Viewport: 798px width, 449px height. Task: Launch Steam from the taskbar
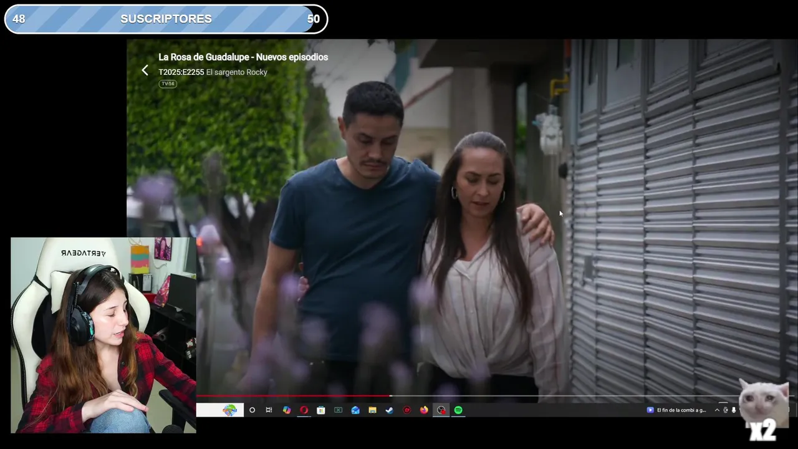pyautogui.click(x=389, y=410)
